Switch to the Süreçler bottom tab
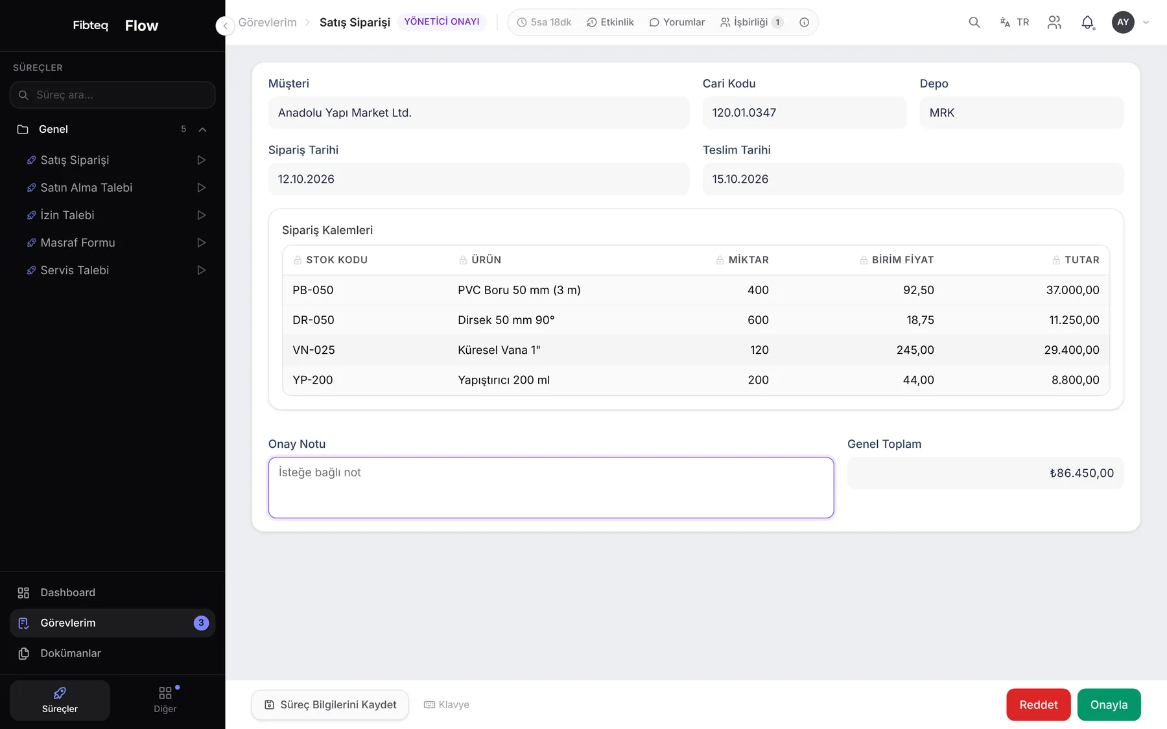Screen dimensions: 1167x729 [60, 700]
